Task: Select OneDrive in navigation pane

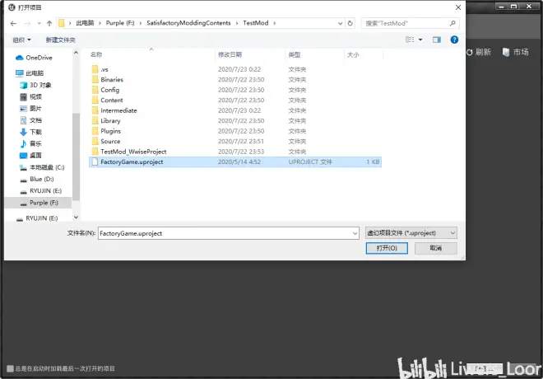Action: [x=34, y=58]
